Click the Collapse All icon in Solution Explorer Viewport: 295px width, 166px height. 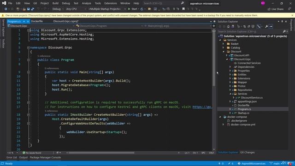coord(249,27)
